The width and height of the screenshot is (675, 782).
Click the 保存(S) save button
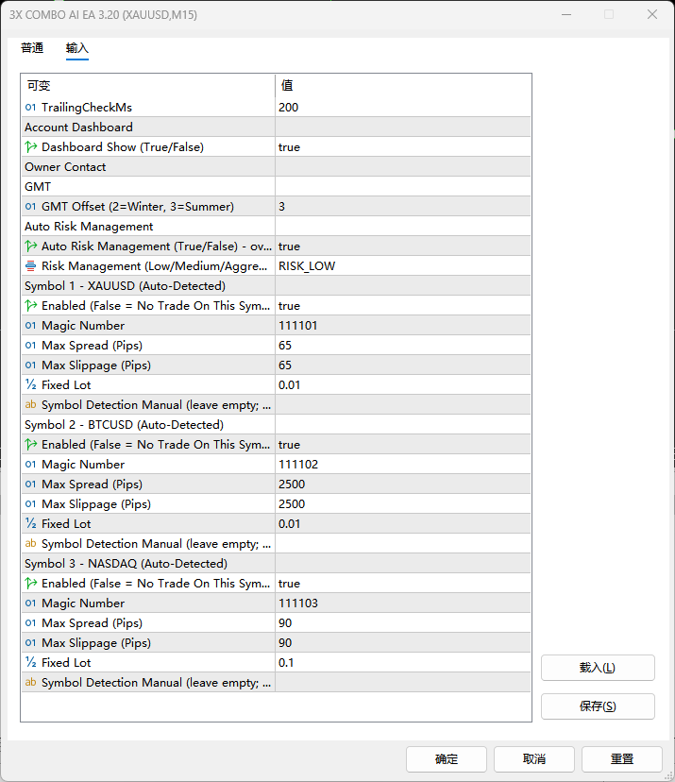598,706
